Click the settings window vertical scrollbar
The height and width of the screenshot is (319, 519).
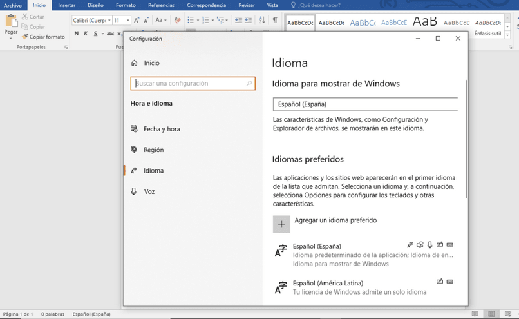coord(467,139)
